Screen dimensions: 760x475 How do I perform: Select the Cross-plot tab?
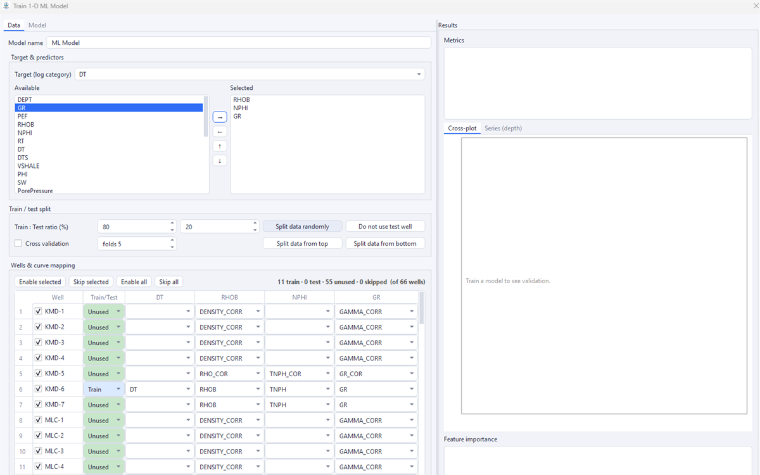(462, 129)
